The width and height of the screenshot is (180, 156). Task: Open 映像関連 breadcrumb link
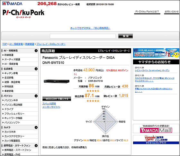click(x=30, y=44)
